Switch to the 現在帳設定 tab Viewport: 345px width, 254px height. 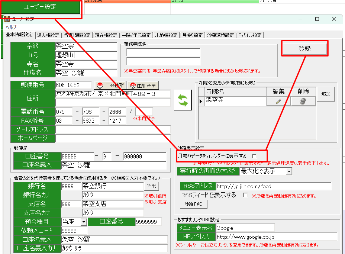point(106,35)
